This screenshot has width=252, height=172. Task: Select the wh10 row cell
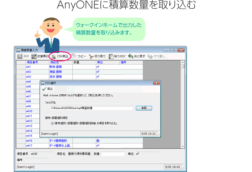33,111
